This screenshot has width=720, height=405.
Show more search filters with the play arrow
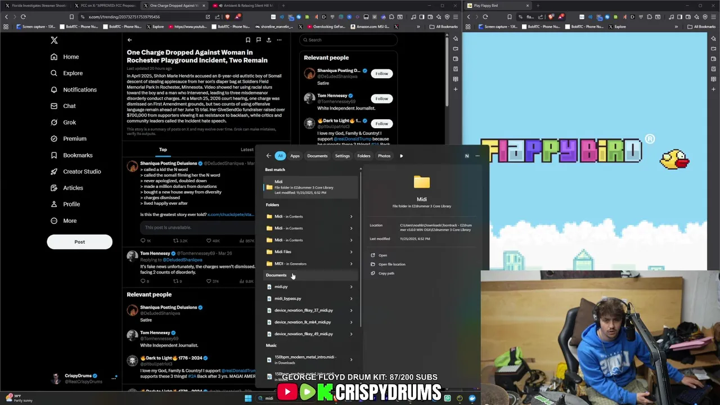pos(401,156)
